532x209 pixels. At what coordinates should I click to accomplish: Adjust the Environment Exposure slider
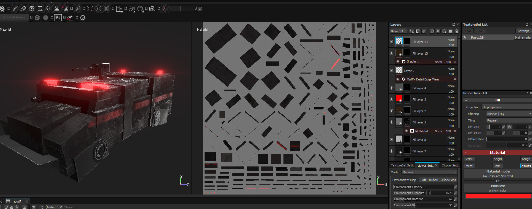tap(423, 193)
